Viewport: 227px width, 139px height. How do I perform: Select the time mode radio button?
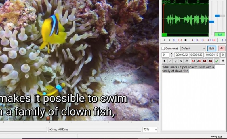point(223,61)
